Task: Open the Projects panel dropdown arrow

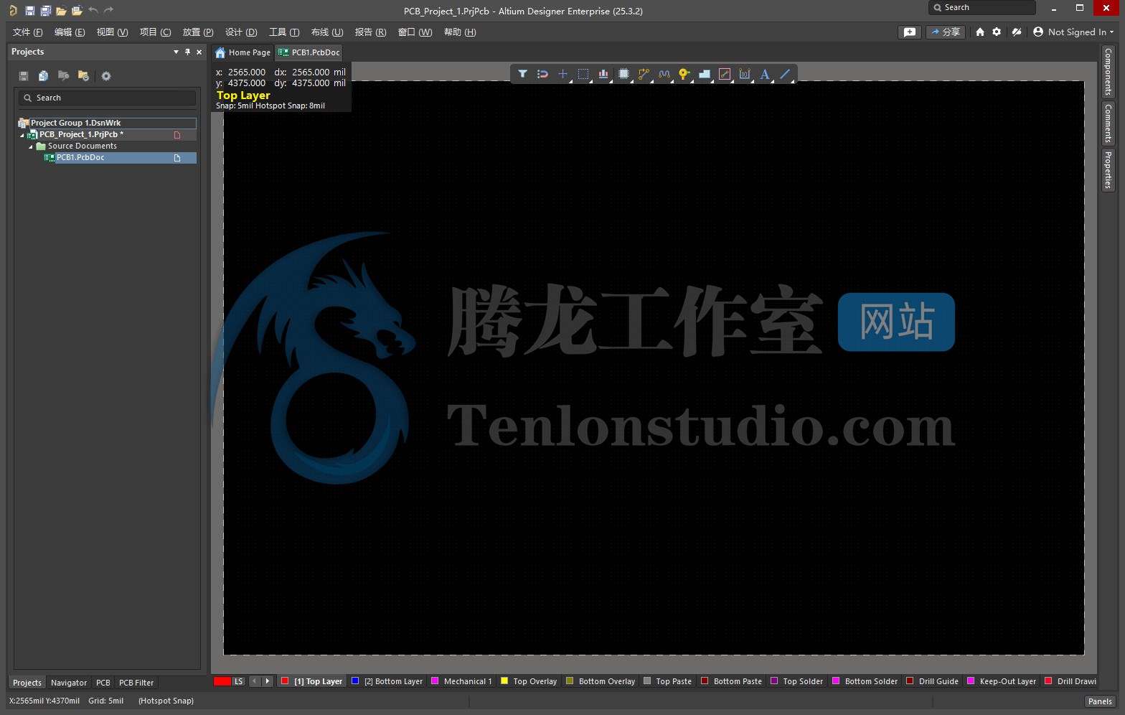Action: (176, 52)
